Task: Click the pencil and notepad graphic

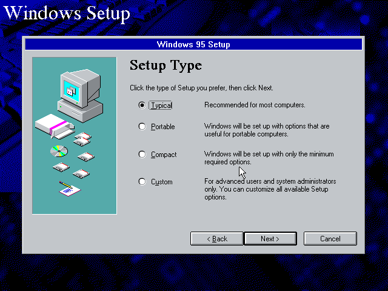Action: click(x=70, y=189)
